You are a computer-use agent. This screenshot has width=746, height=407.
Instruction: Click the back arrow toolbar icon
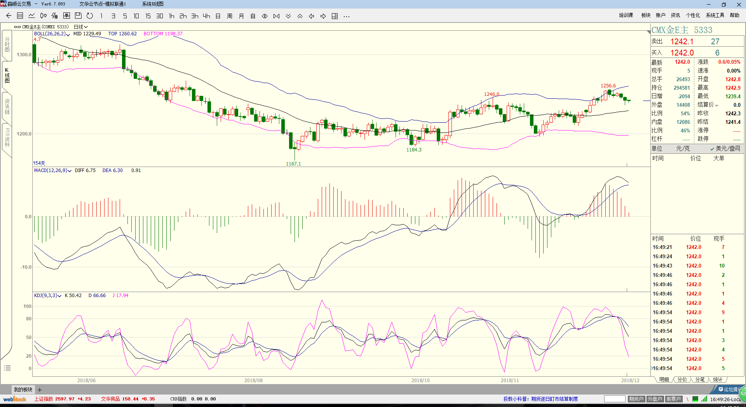click(x=9, y=16)
